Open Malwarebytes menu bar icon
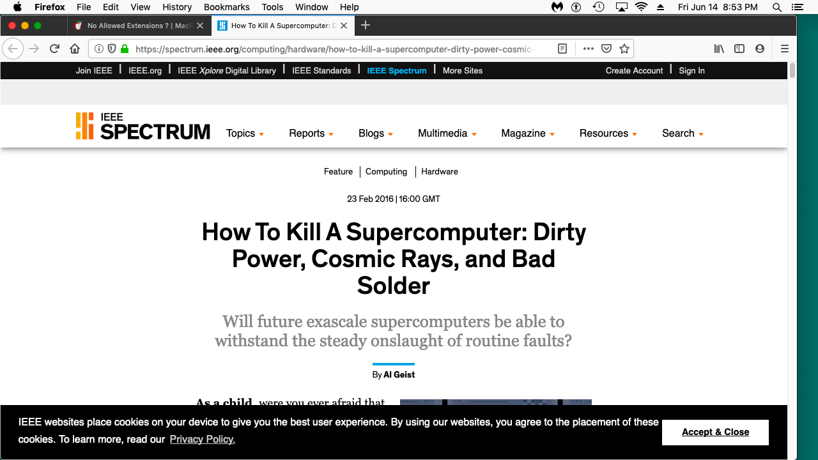 point(557,7)
